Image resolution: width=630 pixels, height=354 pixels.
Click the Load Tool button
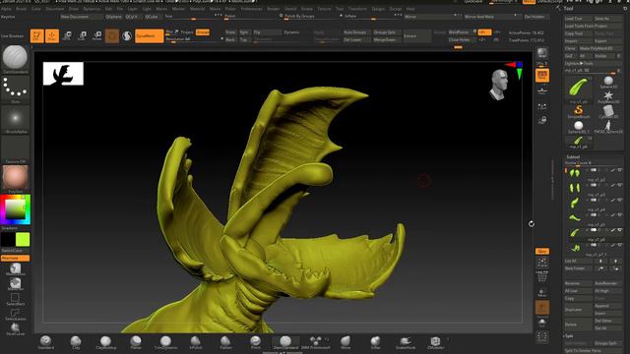[x=578, y=19]
